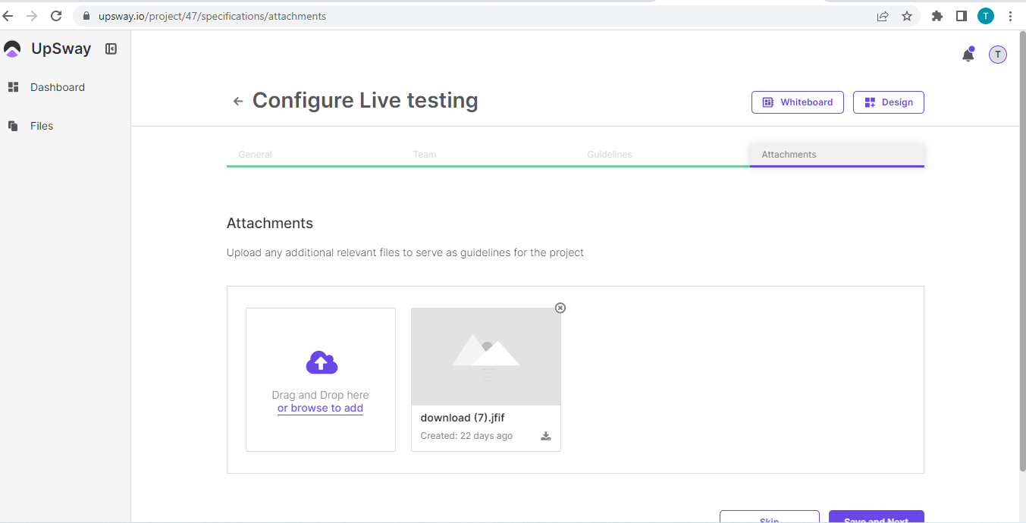Go back using the arrow beside Configure title

tap(238, 102)
